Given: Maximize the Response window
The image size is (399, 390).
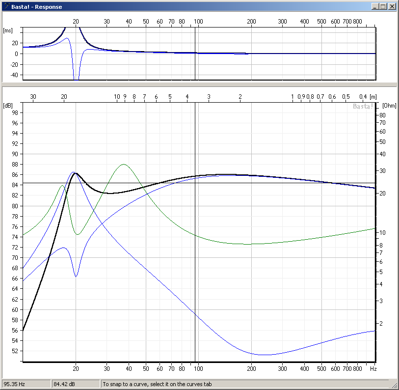Looking at the screenshot, I should click(x=383, y=7).
